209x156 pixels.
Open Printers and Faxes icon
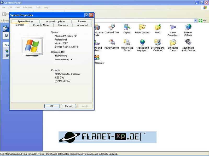127,45
